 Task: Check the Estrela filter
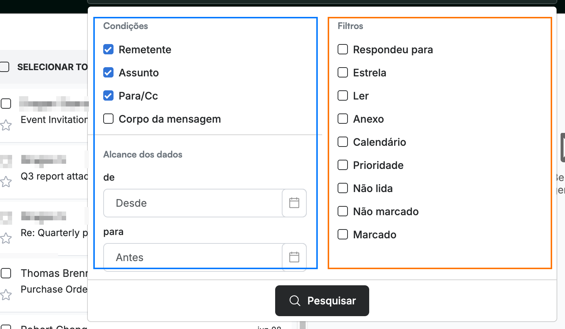(x=343, y=72)
